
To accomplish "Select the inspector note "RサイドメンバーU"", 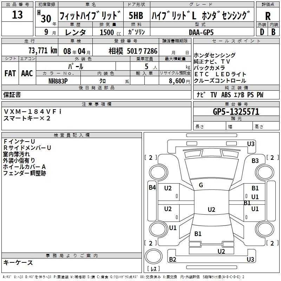I will [27, 148].
